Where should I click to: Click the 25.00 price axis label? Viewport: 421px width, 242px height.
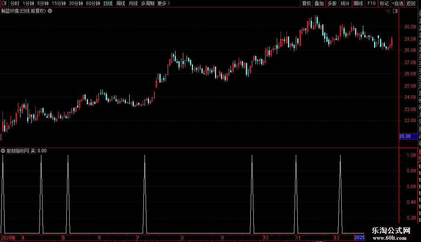click(x=410, y=86)
